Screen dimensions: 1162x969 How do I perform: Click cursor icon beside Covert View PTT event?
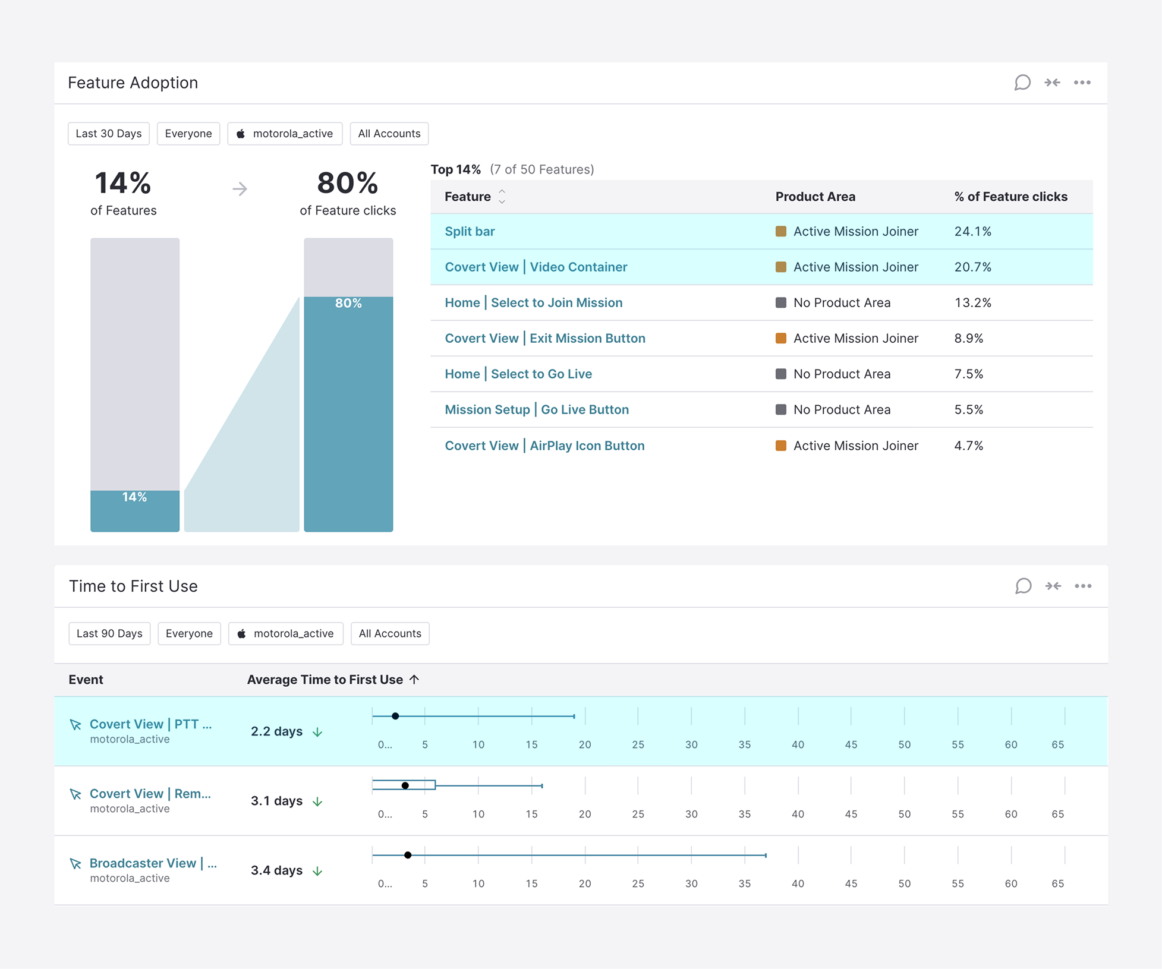coord(75,724)
